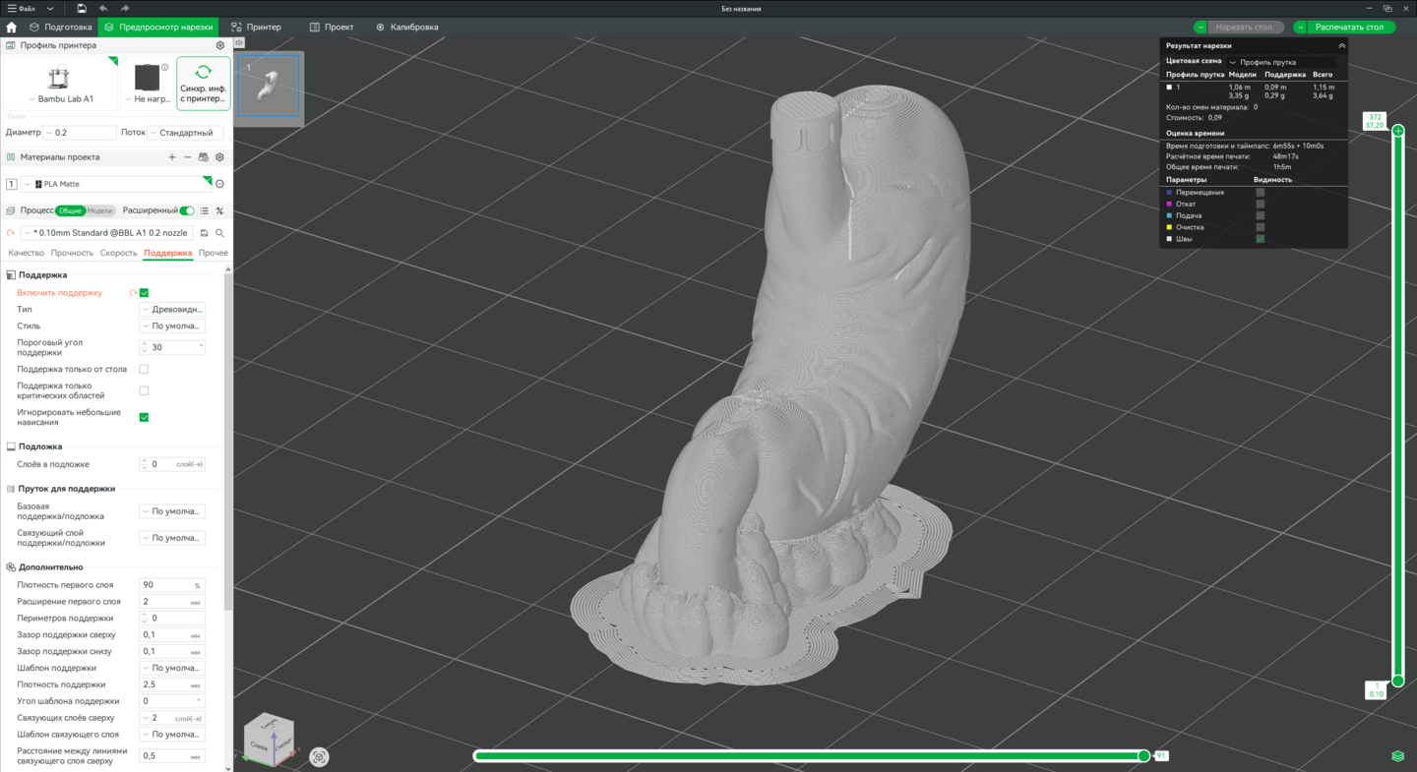Open the 'Поток' Стандартный dropdown
Image resolution: width=1417 pixels, height=772 pixels.
point(186,133)
